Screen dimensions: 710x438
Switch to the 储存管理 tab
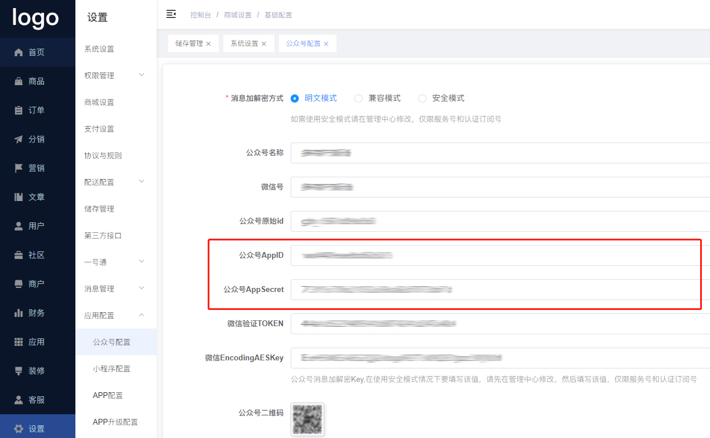pos(189,43)
